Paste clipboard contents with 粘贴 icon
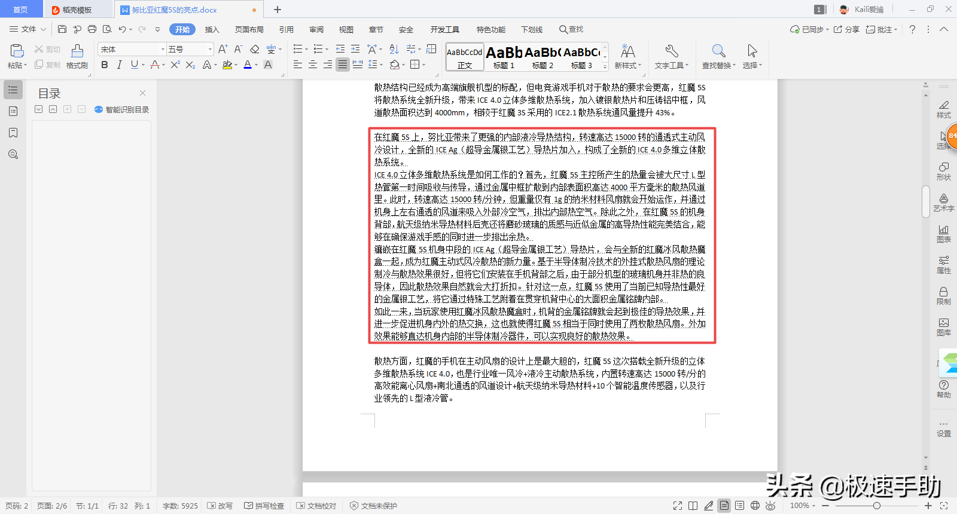This screenshot has height=514, width=957. [x=17, y=51]
